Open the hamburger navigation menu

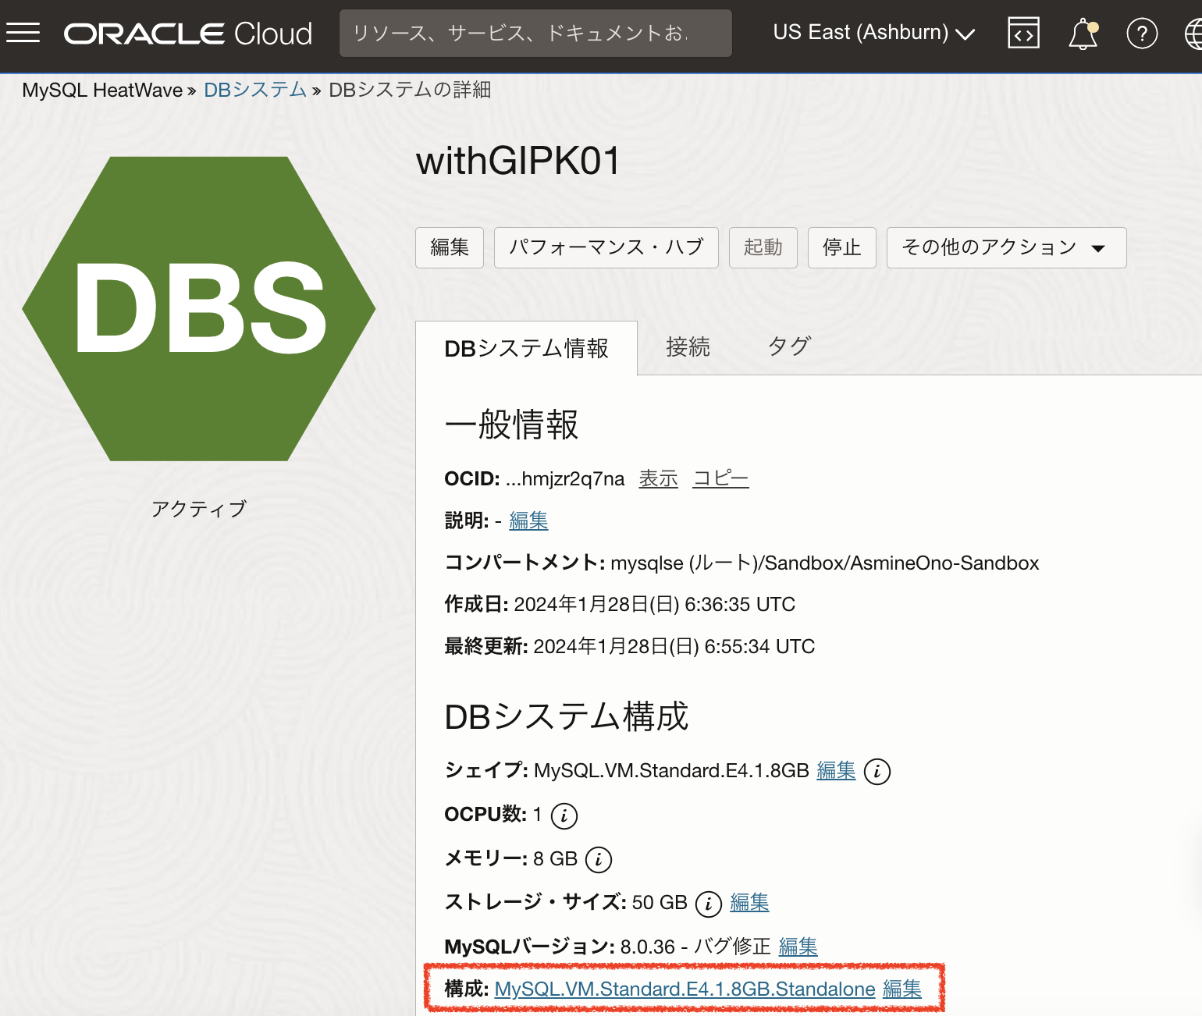coord(23,33)
